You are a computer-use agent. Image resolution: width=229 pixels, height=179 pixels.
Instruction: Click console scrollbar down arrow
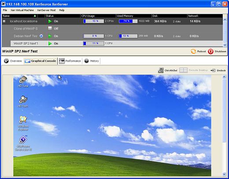(224, 174)
